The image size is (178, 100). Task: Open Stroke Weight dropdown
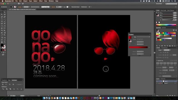click(170, 50)
